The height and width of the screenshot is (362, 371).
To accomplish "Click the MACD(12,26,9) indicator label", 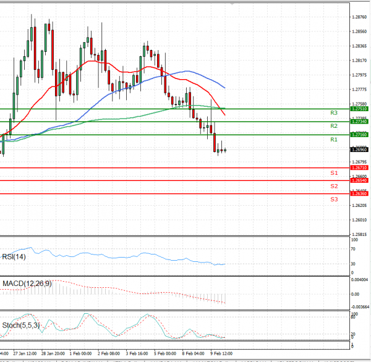I will pos(27,284).
